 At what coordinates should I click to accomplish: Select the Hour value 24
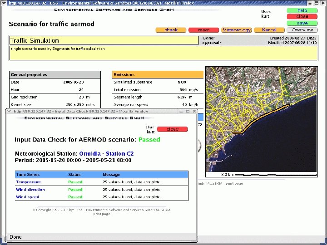[x=81, y=90]
